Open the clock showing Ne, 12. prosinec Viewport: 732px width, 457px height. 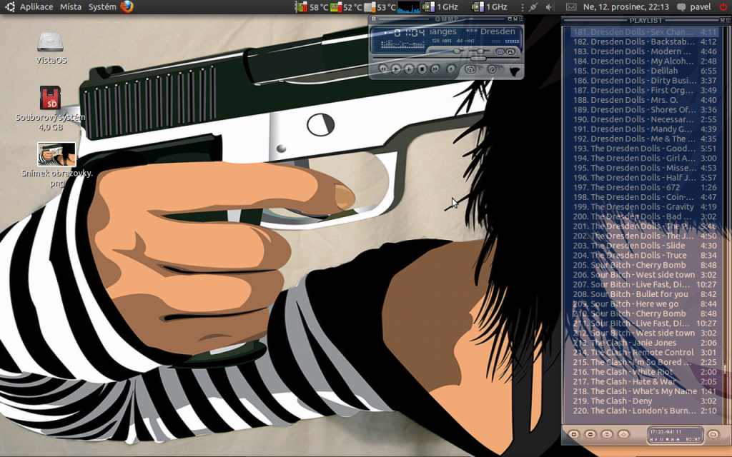point(626,7)
